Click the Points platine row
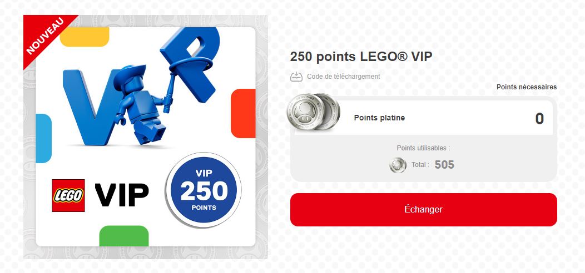Screen dimensions: 585x273 (x=423, y=118)
